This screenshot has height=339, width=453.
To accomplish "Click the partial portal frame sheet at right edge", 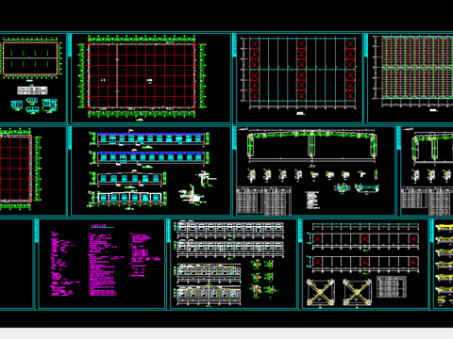I will point(426,171).
